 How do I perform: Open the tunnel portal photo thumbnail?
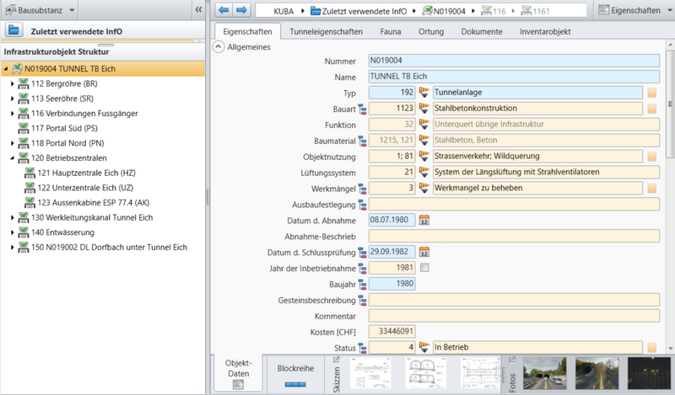point(544,372)
